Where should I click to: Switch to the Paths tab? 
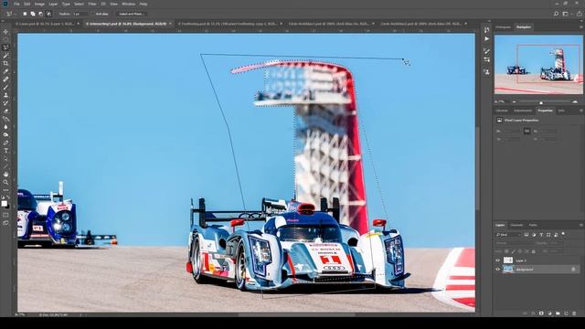[533, 226]
